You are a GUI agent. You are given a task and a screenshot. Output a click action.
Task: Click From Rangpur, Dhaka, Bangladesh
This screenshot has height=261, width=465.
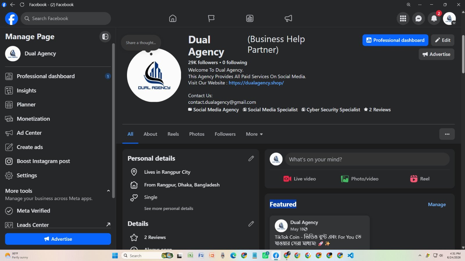[182, 185]
